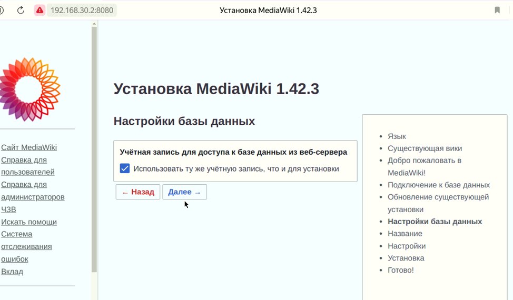Click the address bar showing 192.168.30.2:8080

coord(82,10)
